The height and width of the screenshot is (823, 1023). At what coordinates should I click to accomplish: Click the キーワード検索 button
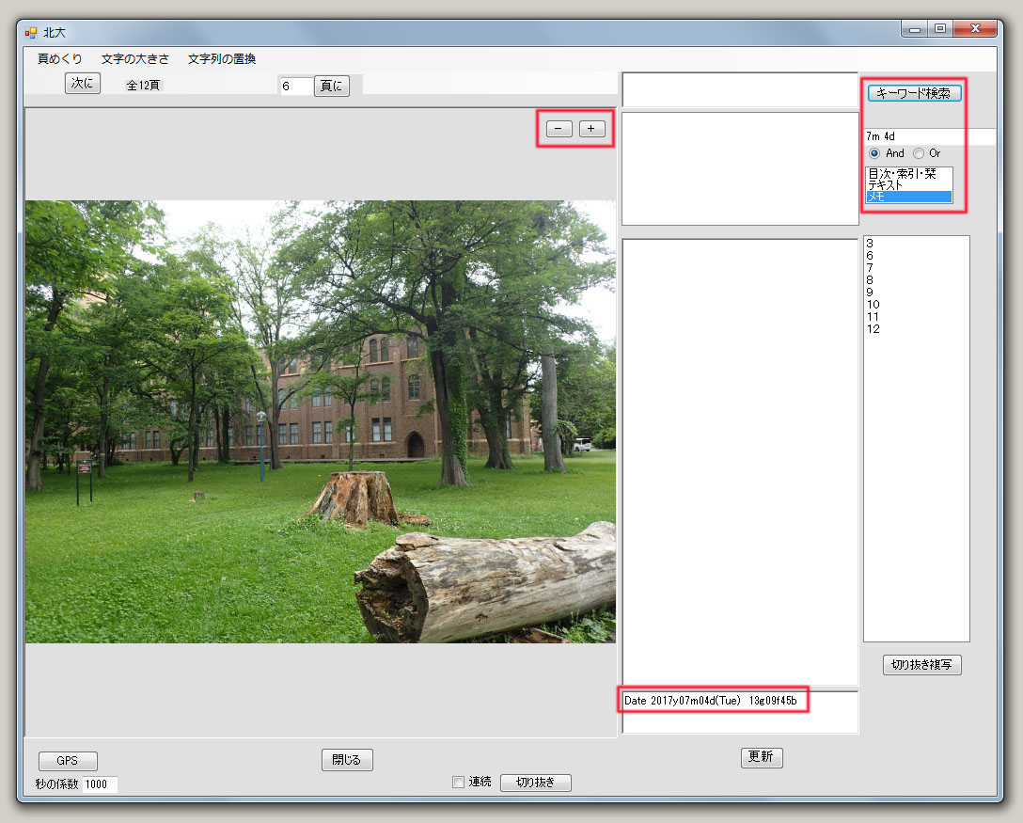coord(914,93)
